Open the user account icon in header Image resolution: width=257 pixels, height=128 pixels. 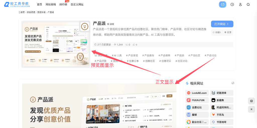coord(240,5)
